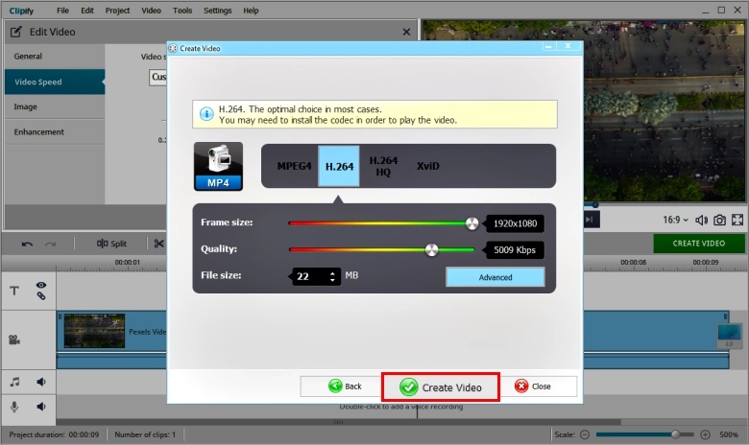The image size is (749, 445).
Task: Click the Quality slider handle
Action: (x=431, y=250)
